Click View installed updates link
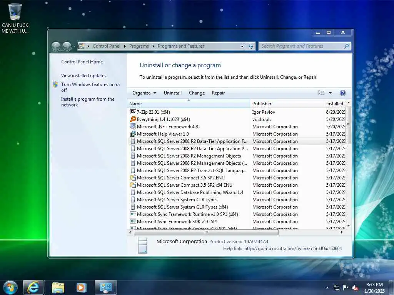 83,76
